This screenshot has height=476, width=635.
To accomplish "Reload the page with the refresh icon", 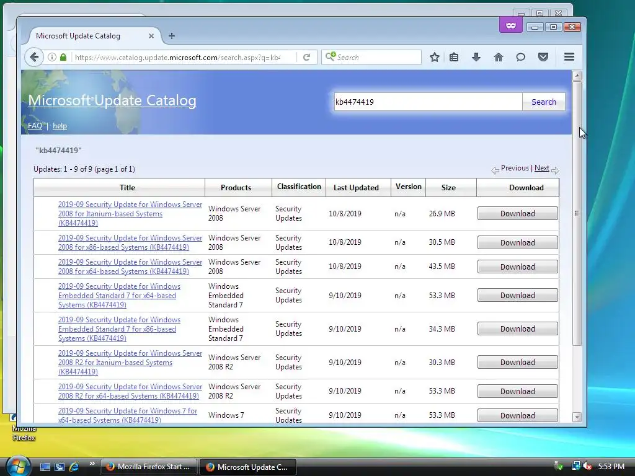I will pyautogui.click(x=306, y=57).
